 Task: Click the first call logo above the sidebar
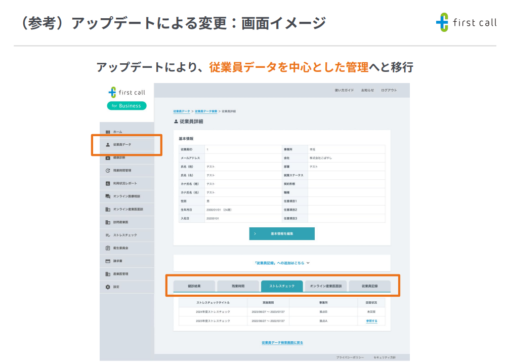[126, 92]
